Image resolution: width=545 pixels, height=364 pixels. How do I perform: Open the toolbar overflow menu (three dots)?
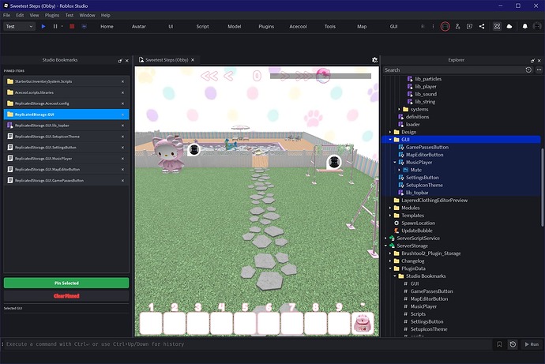coord(433,26)
